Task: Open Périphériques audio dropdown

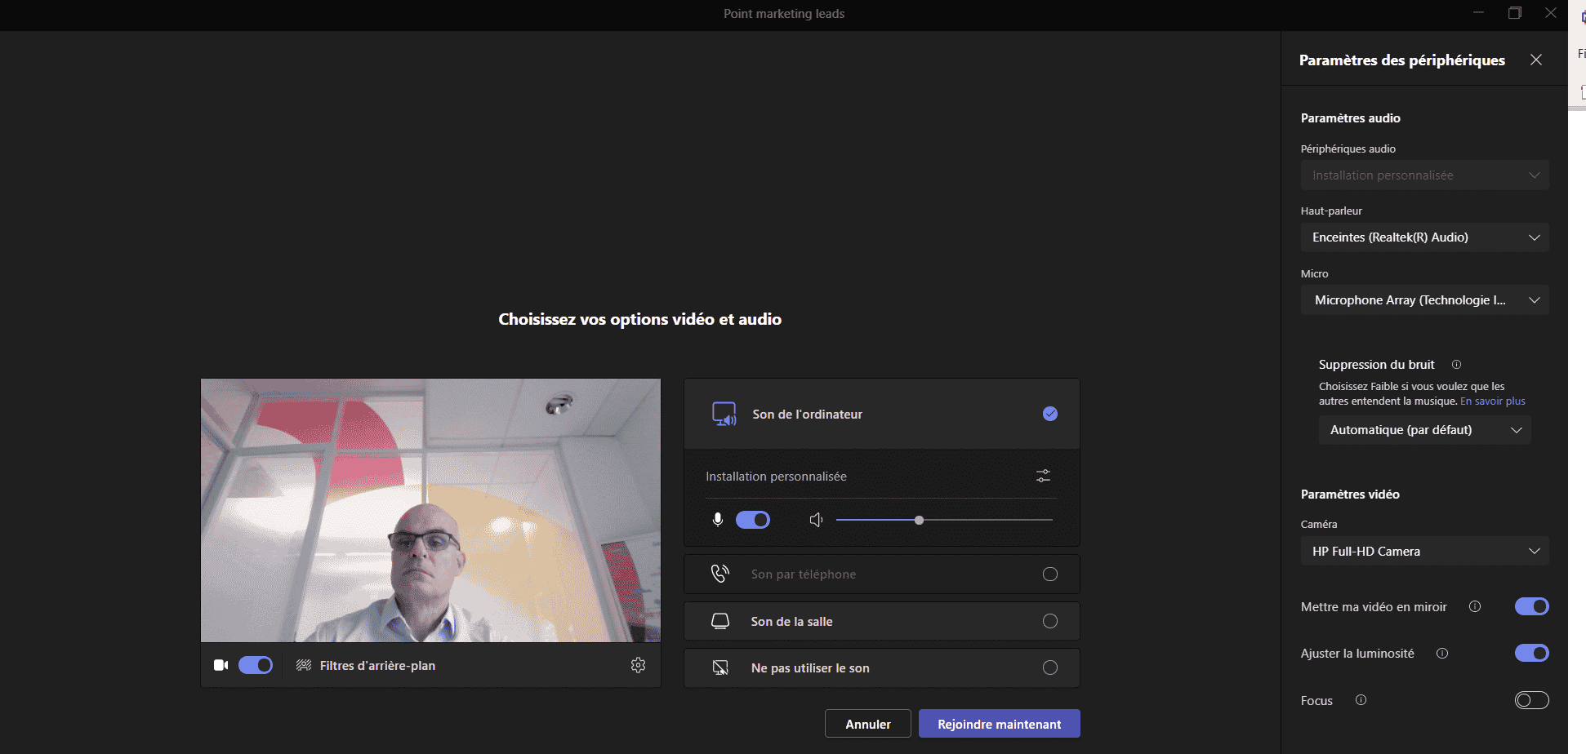Action: tap(1425, 175)
